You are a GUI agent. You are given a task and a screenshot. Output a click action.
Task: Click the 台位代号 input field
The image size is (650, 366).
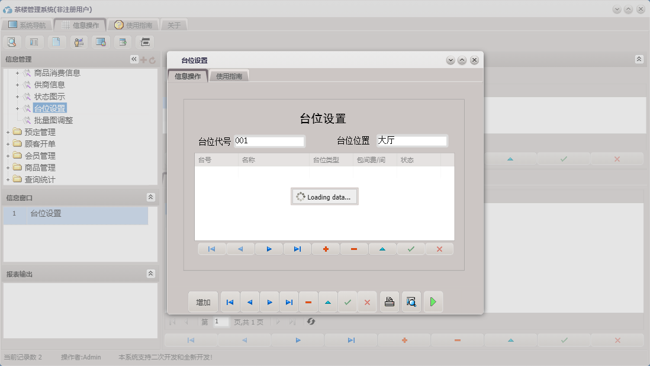tap(269, 141)
